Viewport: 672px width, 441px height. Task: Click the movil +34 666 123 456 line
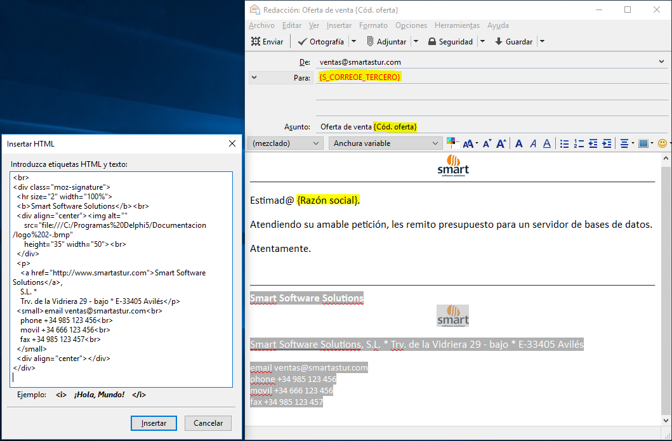point(291,390)
